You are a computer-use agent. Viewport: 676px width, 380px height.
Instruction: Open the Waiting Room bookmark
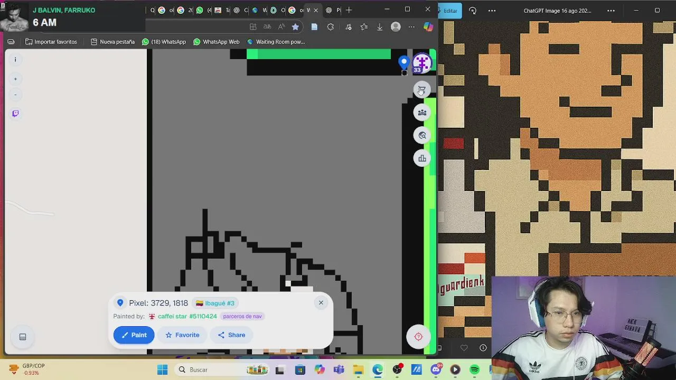click(276, 42)
